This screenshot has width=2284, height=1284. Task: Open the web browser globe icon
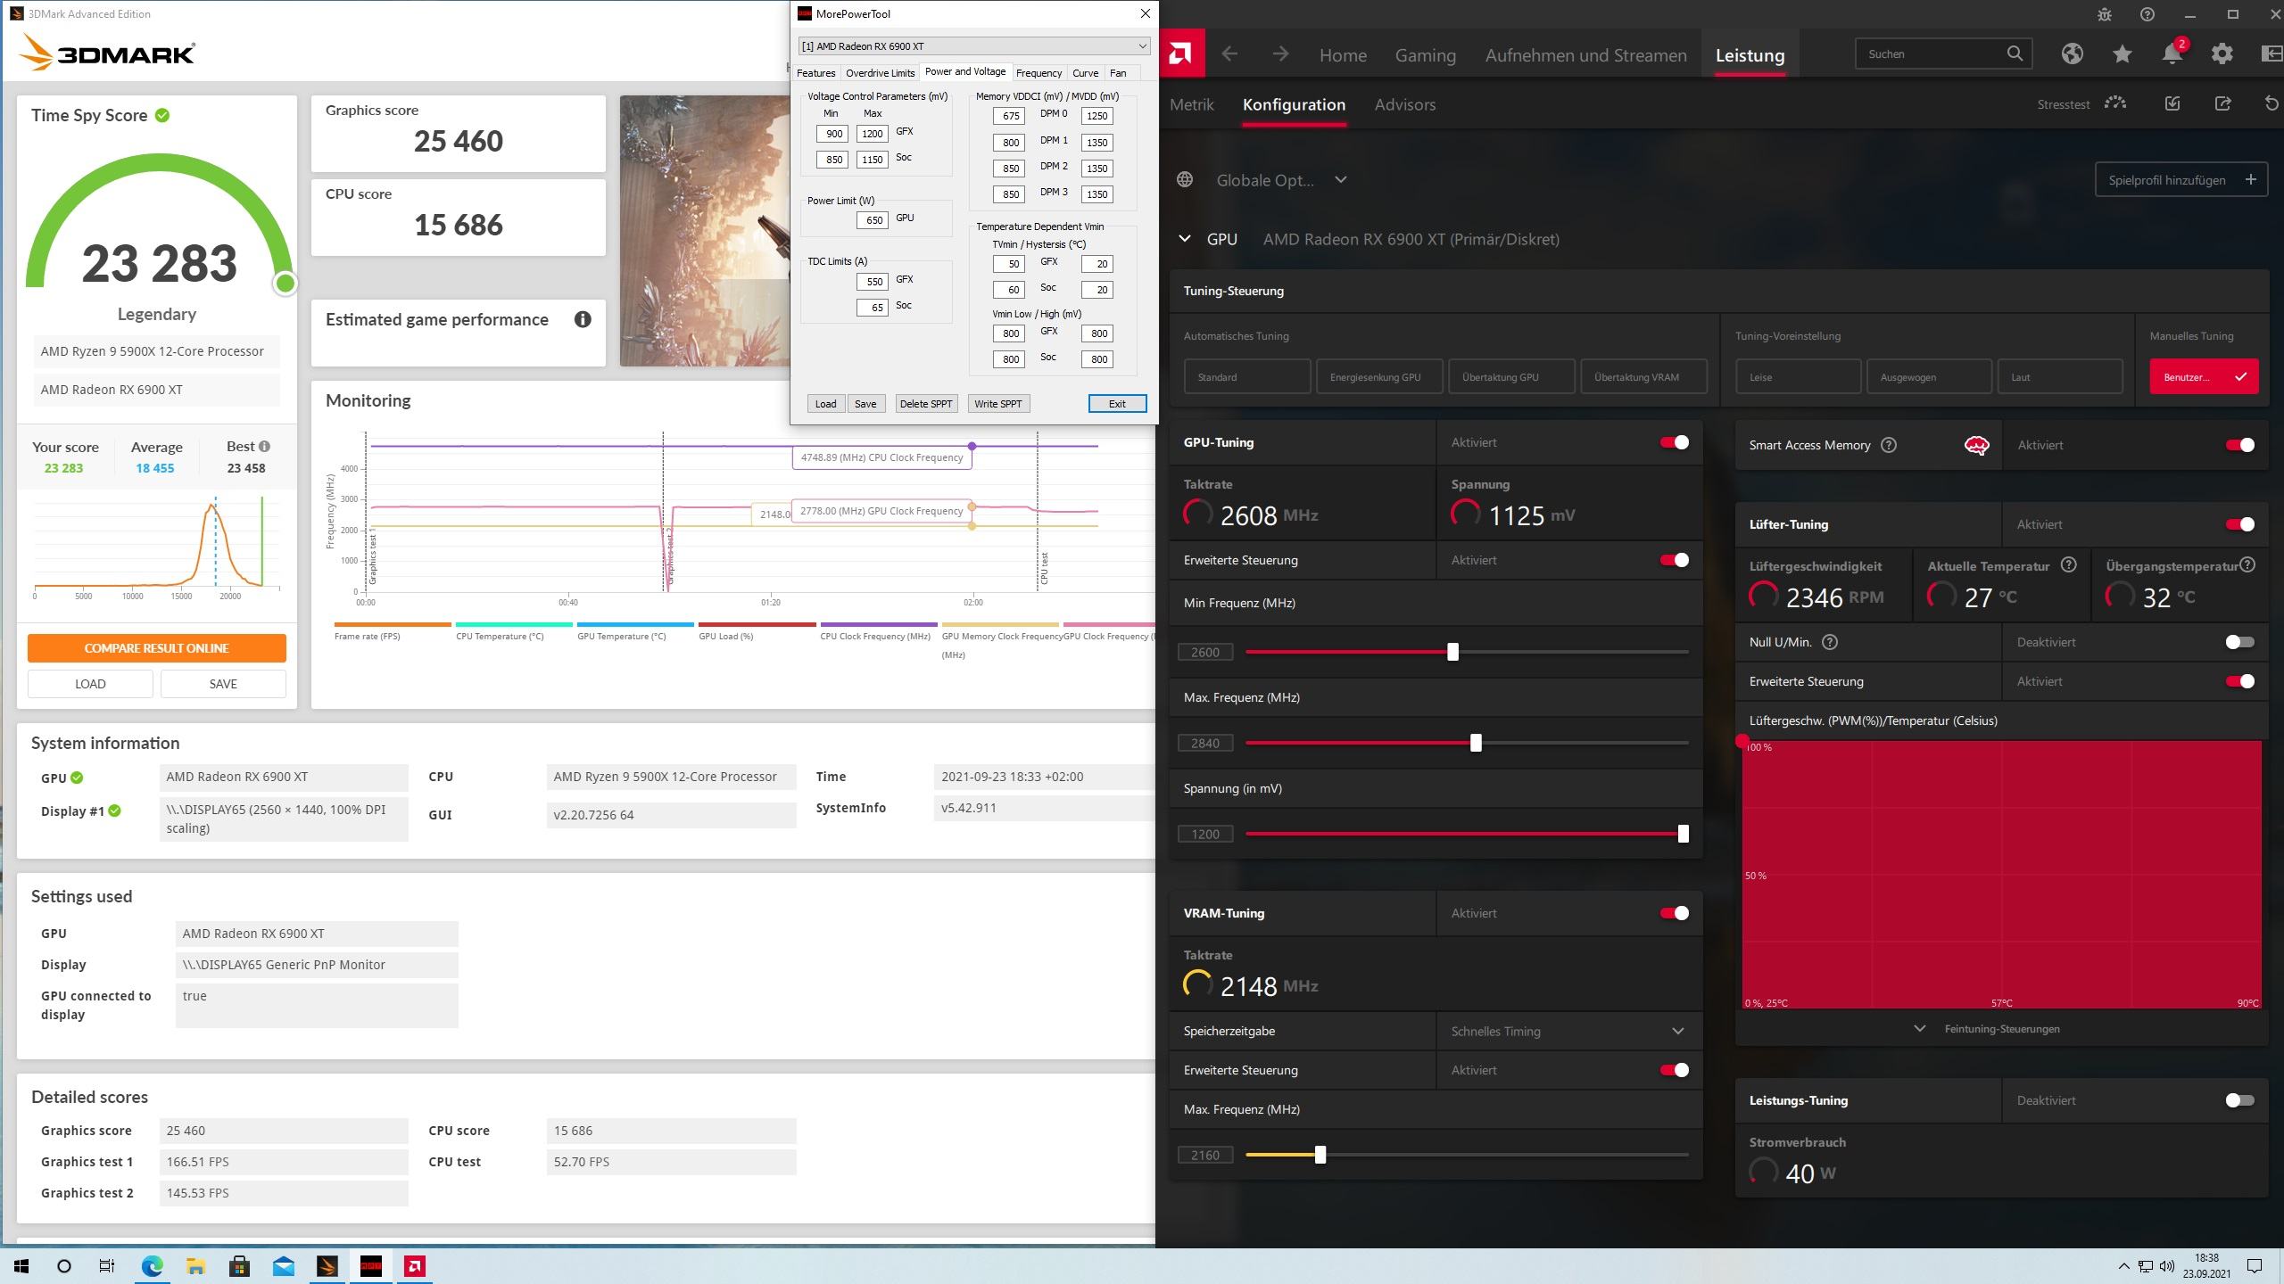tap(2072, 54)
